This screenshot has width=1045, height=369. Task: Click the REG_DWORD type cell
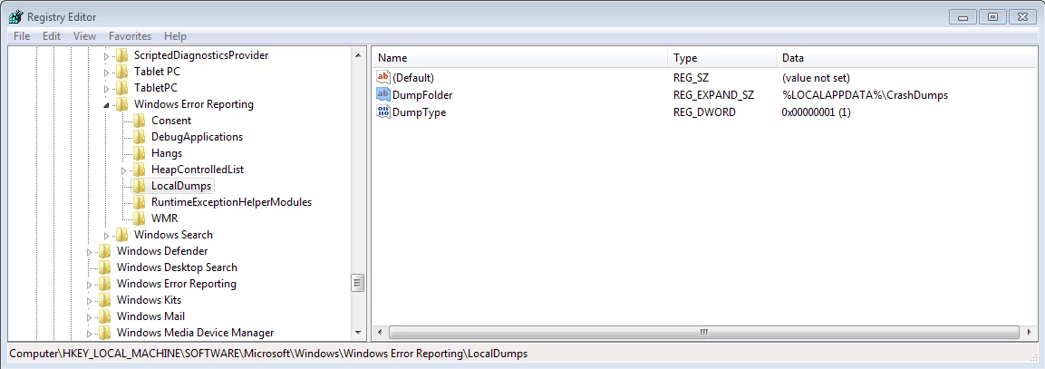pyautogui.click(x=704, y=112)
